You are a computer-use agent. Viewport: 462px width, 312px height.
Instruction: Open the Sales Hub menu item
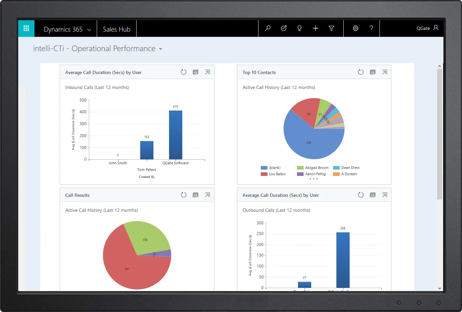coord(117,29)
